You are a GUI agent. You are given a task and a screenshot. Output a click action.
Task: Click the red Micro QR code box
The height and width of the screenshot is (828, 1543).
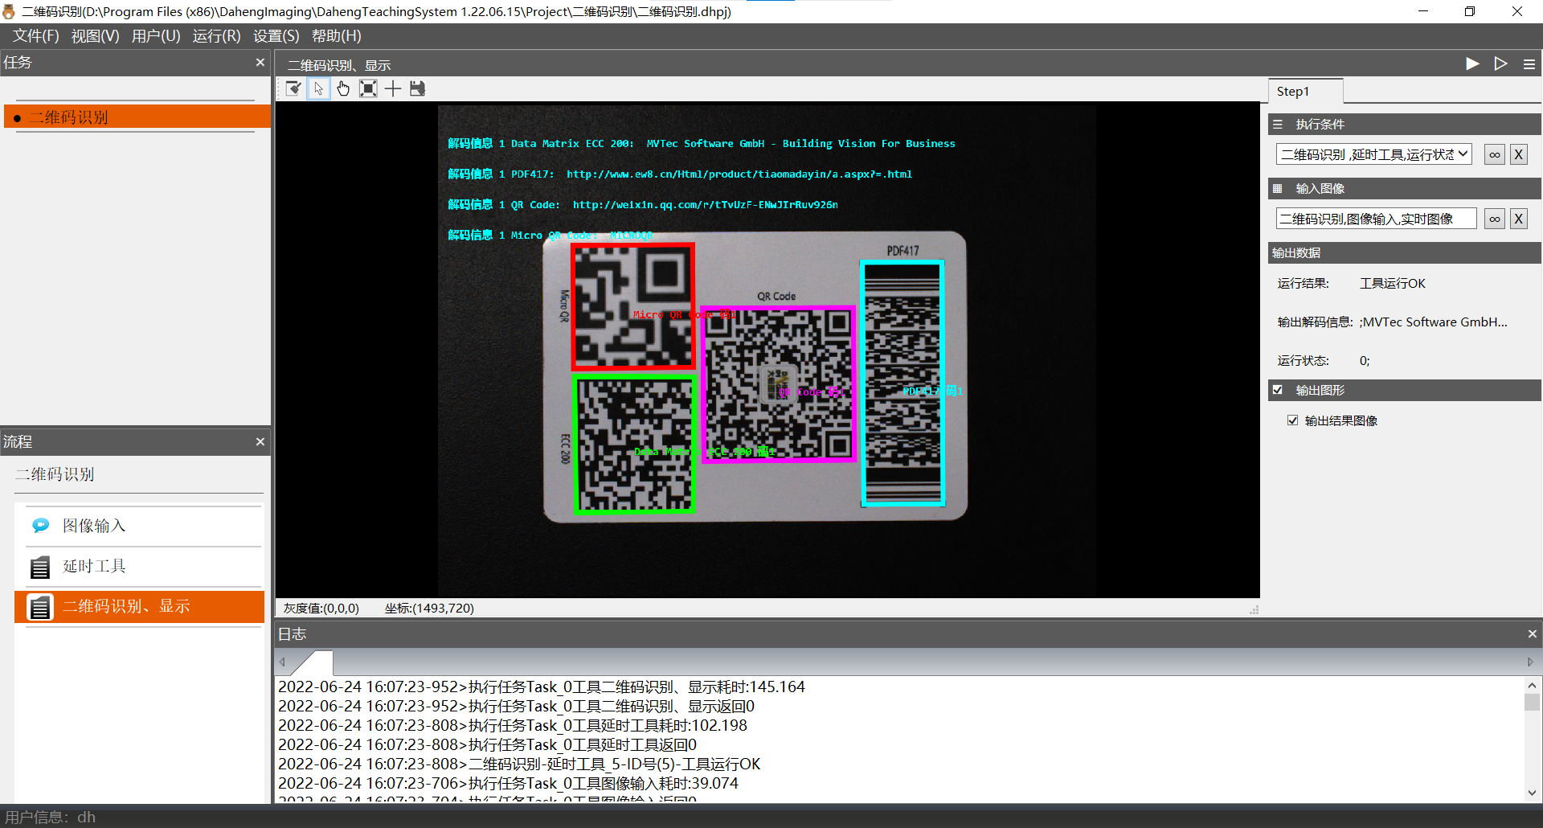(x=632, y=306)
